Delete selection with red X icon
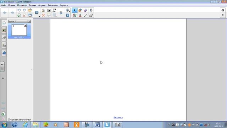Viewport: 227px width, 128px height. pyautogui.click(x=43, y=15)
